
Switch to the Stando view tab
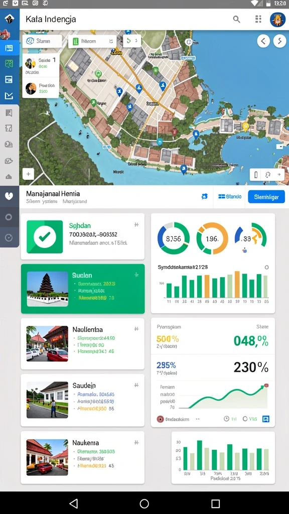pyautogui.click(x=230, y=197)
